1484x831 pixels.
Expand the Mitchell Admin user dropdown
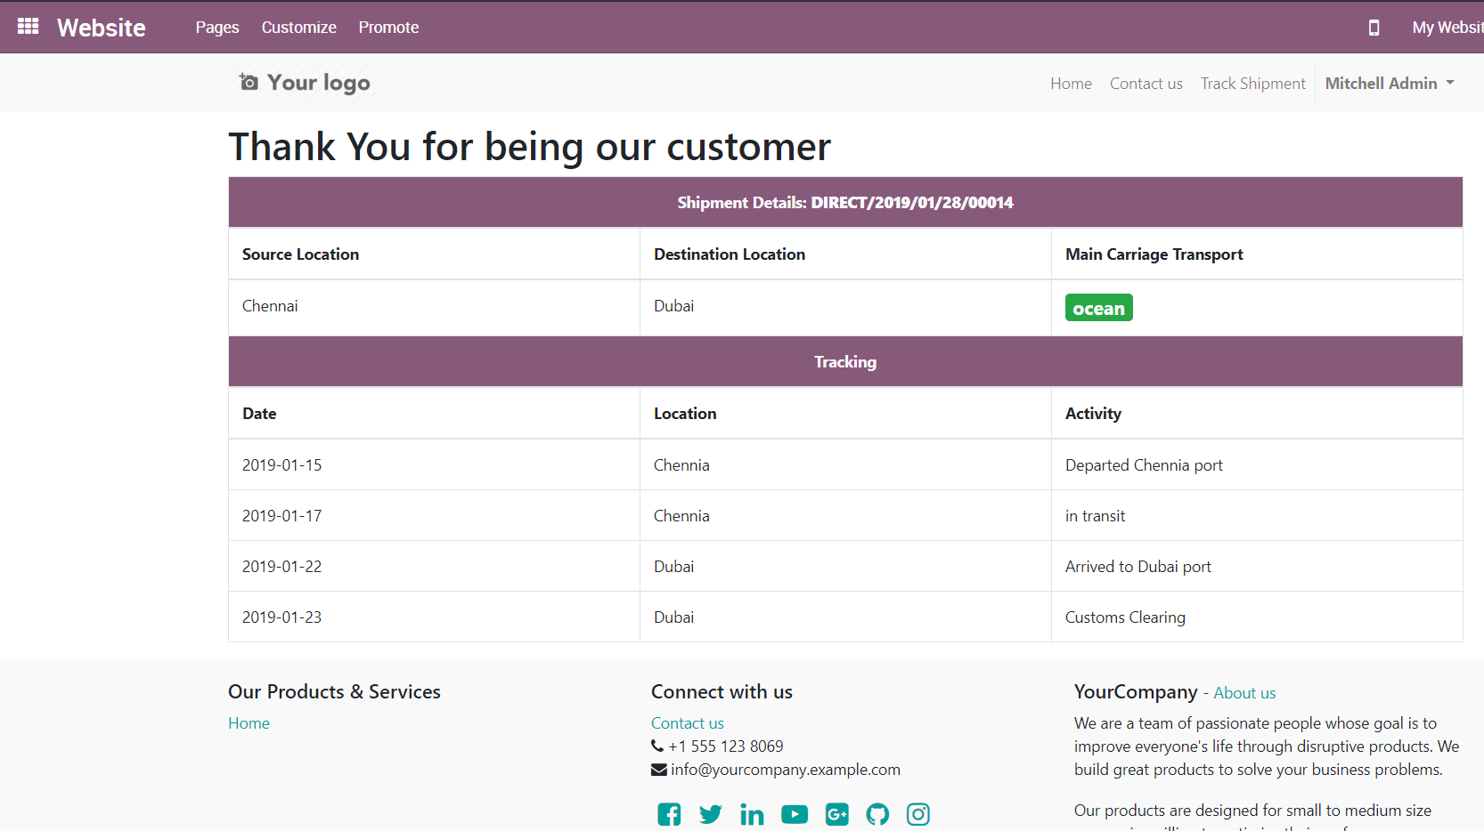(1389, 83)
